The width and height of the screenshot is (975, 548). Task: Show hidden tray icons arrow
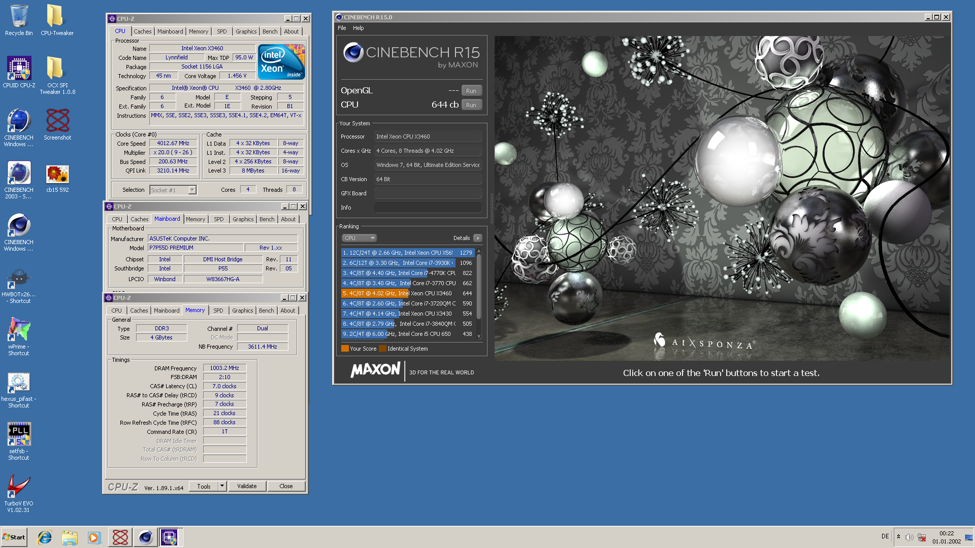(x=898, y=537)
